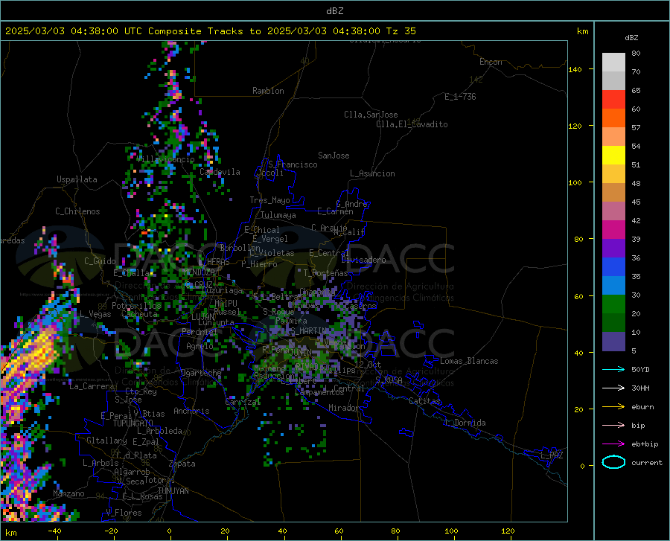670x541 pixels.
Task: Click the Encon label on map
Action: (491, 62)
